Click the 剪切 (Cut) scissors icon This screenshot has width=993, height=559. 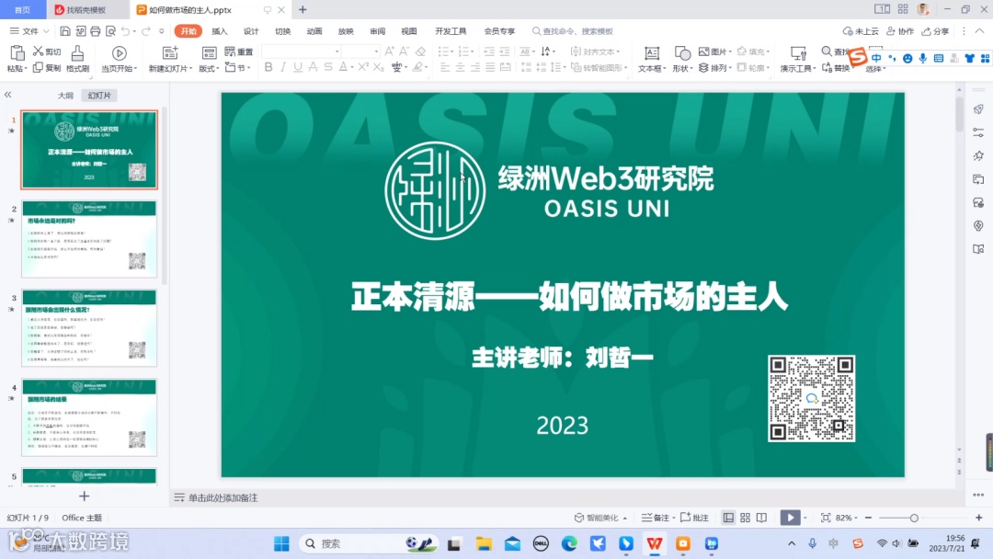(38, 51)
